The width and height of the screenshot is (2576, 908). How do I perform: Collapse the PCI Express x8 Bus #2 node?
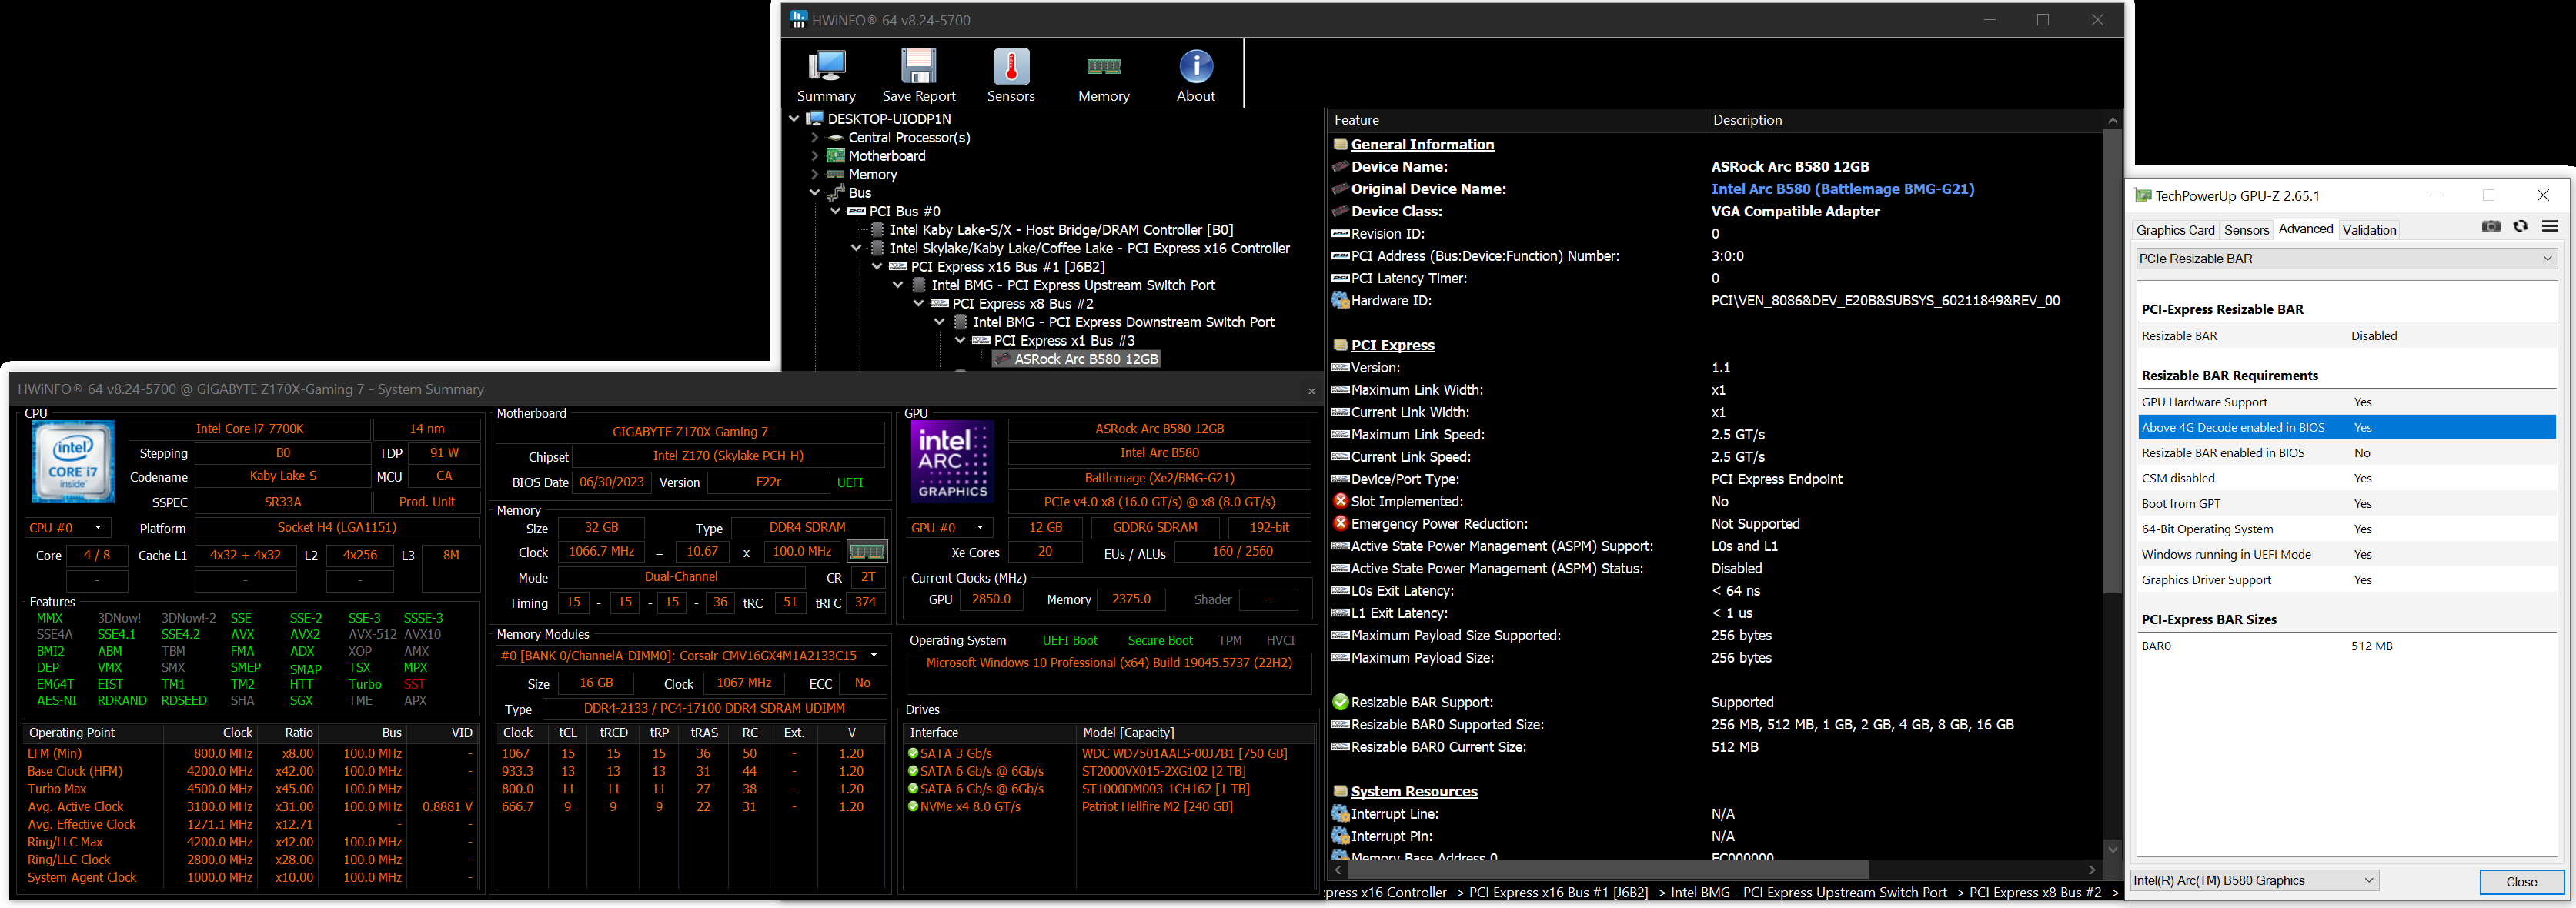[919, 303]
